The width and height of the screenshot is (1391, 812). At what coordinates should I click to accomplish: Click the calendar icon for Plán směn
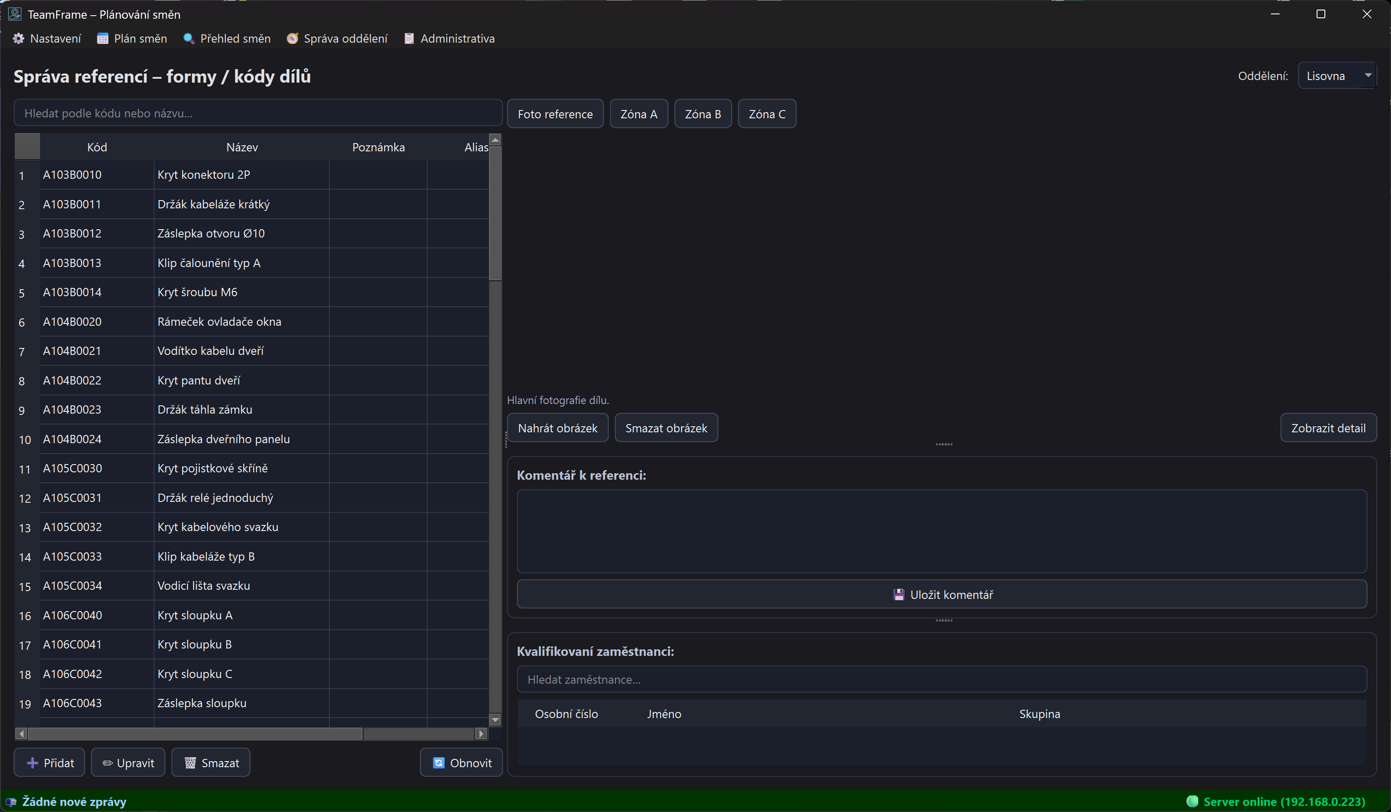pos(102,39)
